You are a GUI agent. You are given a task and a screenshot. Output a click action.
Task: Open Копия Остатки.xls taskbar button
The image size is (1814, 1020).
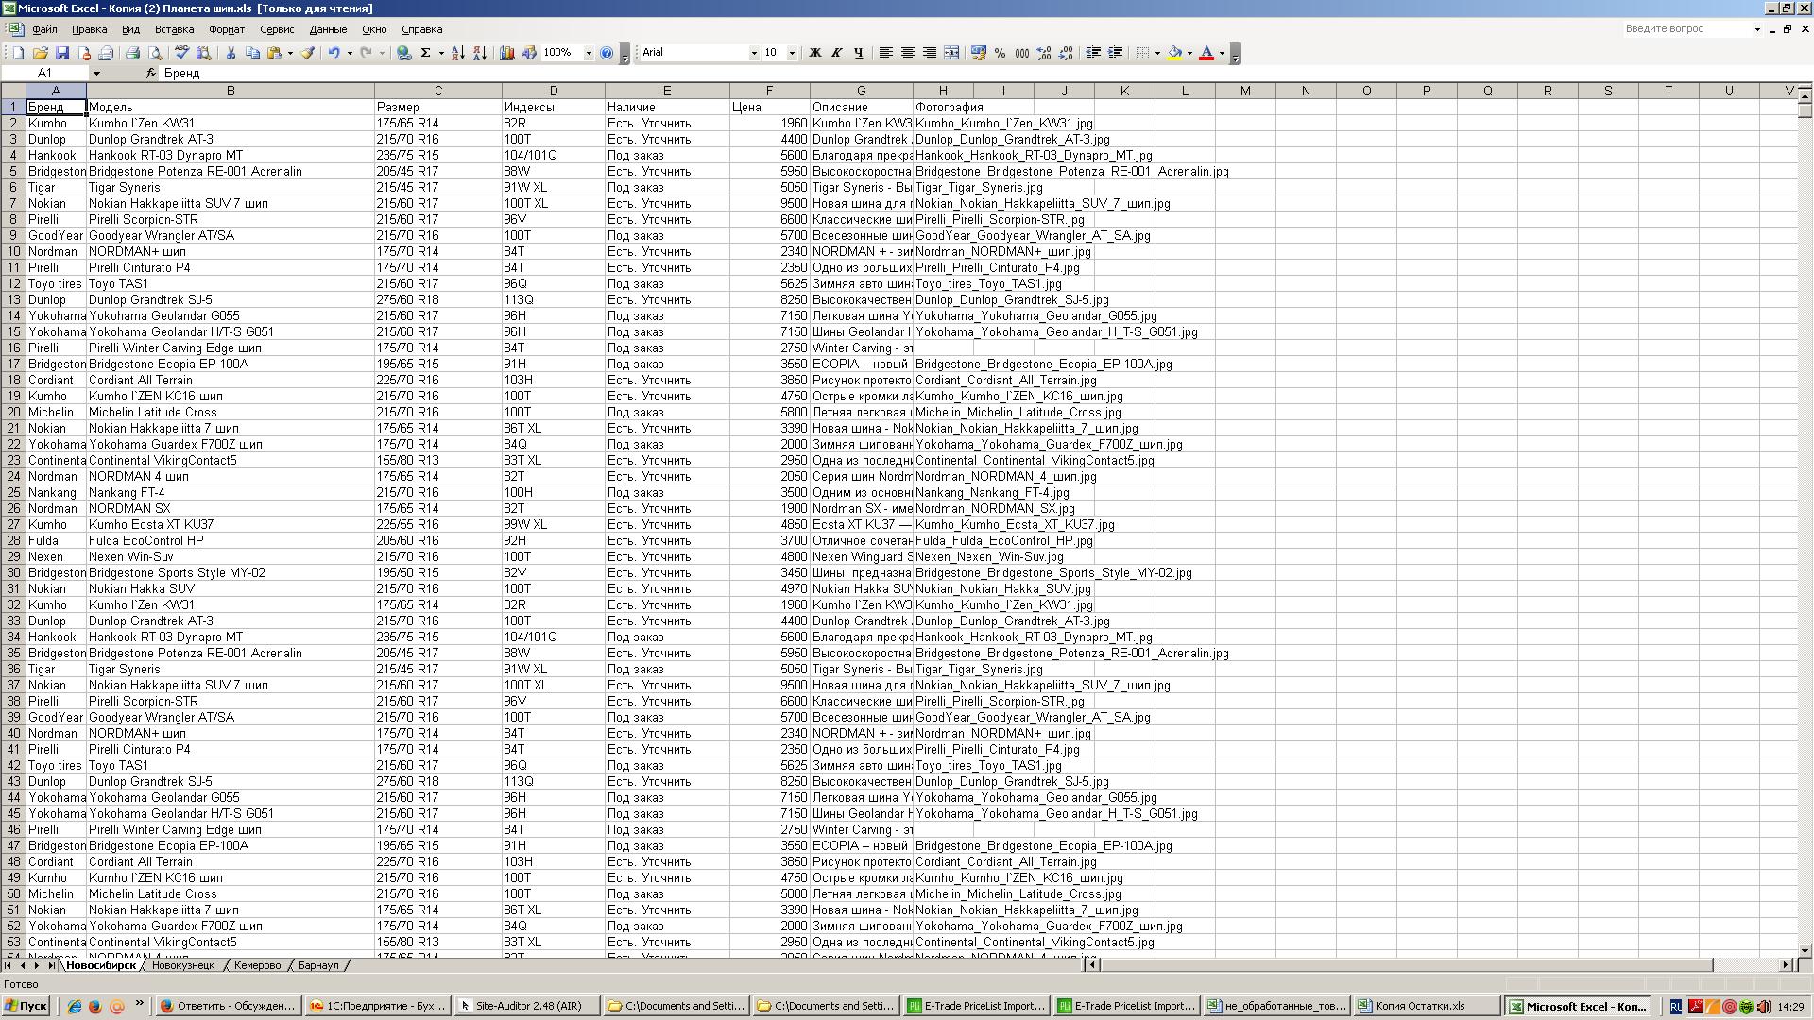tap(1420, 1006)
